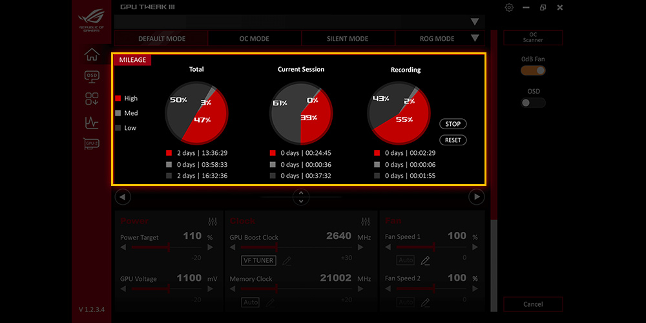
Task: Click the Power Target slider track
Action: 167,247
